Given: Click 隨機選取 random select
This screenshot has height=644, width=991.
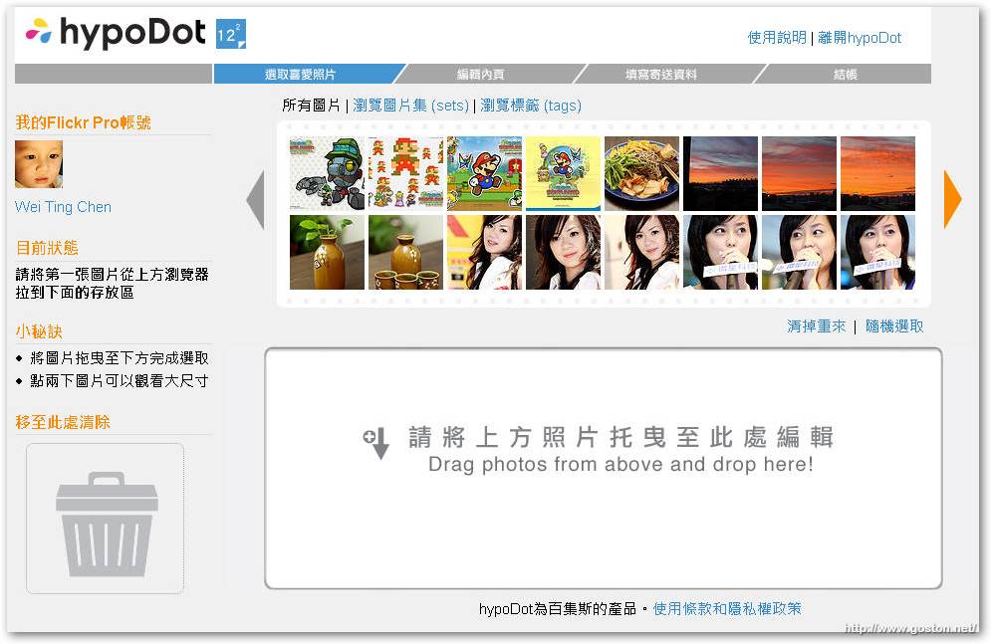Looking at the screenshot, I should [x=893, y=326].
